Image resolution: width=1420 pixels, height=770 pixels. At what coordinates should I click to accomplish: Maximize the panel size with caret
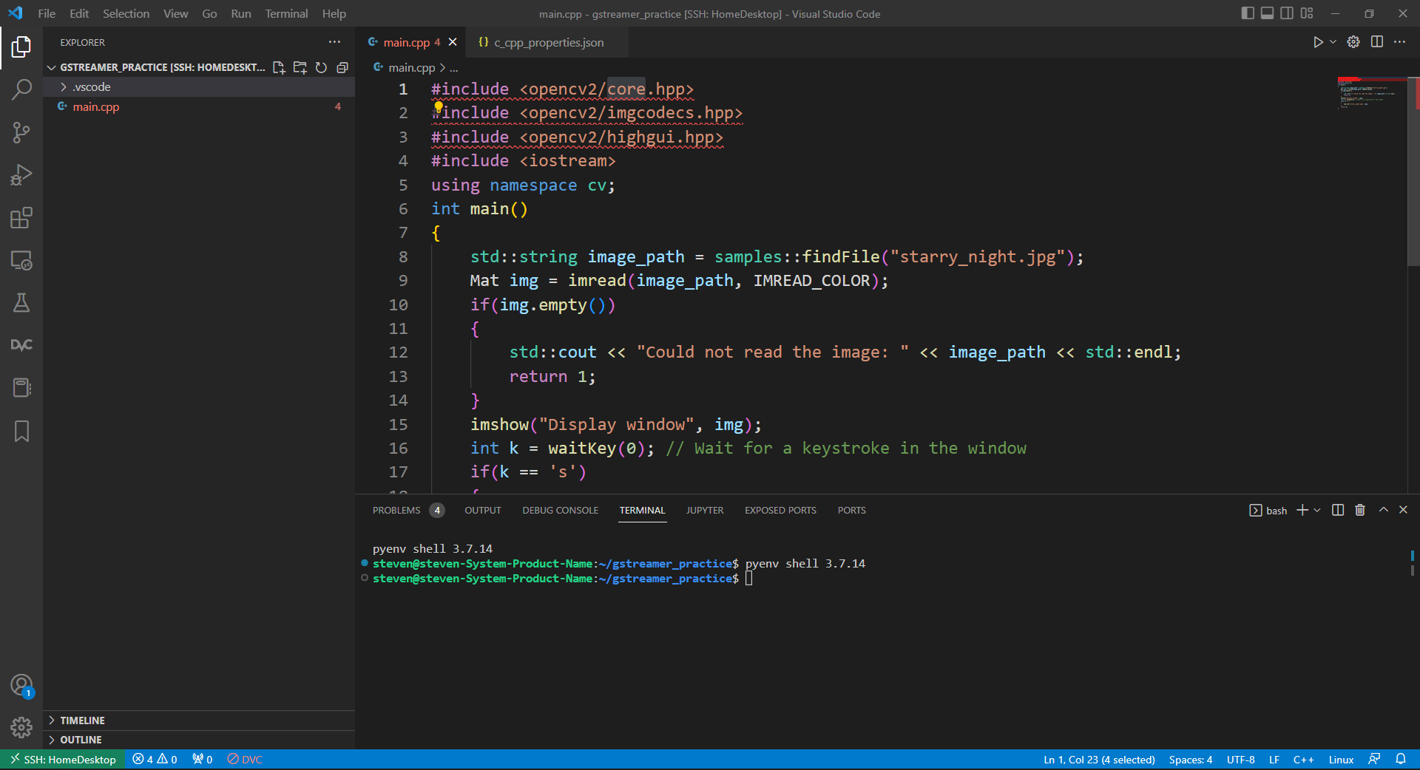pos(1384,510)
